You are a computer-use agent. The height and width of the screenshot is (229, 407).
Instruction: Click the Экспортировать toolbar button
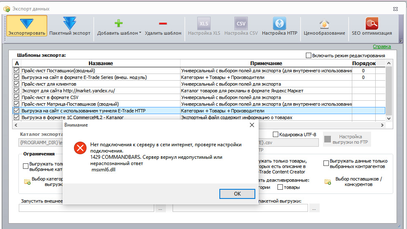click(x=27, y=26)
